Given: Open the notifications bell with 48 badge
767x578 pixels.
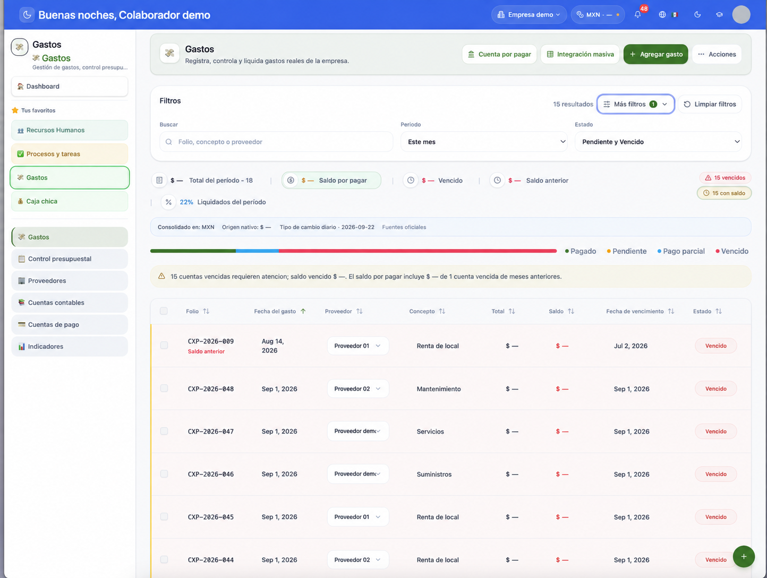Looking at the screenshot, I should pos(638,14).
